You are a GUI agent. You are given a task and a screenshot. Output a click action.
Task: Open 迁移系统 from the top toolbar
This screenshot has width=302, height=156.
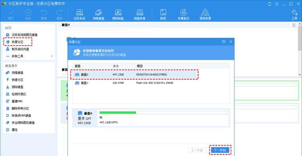79,15
